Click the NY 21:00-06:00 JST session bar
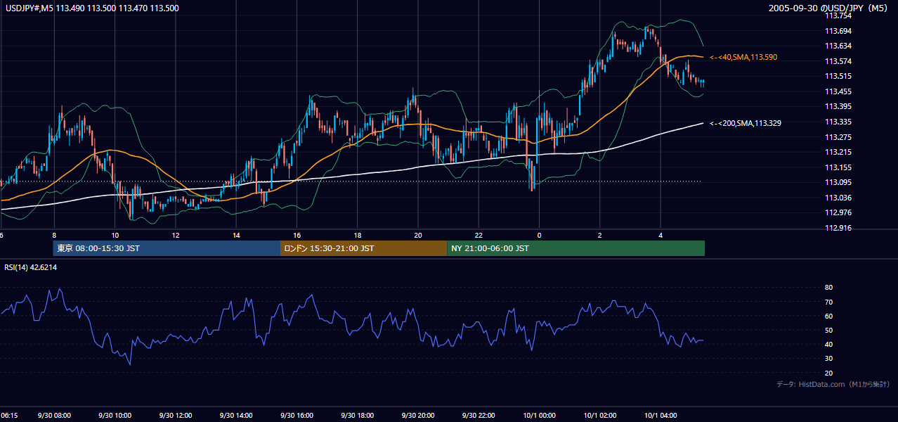The width and height of the screenshot is (898, 422). [x=575, y=248]
